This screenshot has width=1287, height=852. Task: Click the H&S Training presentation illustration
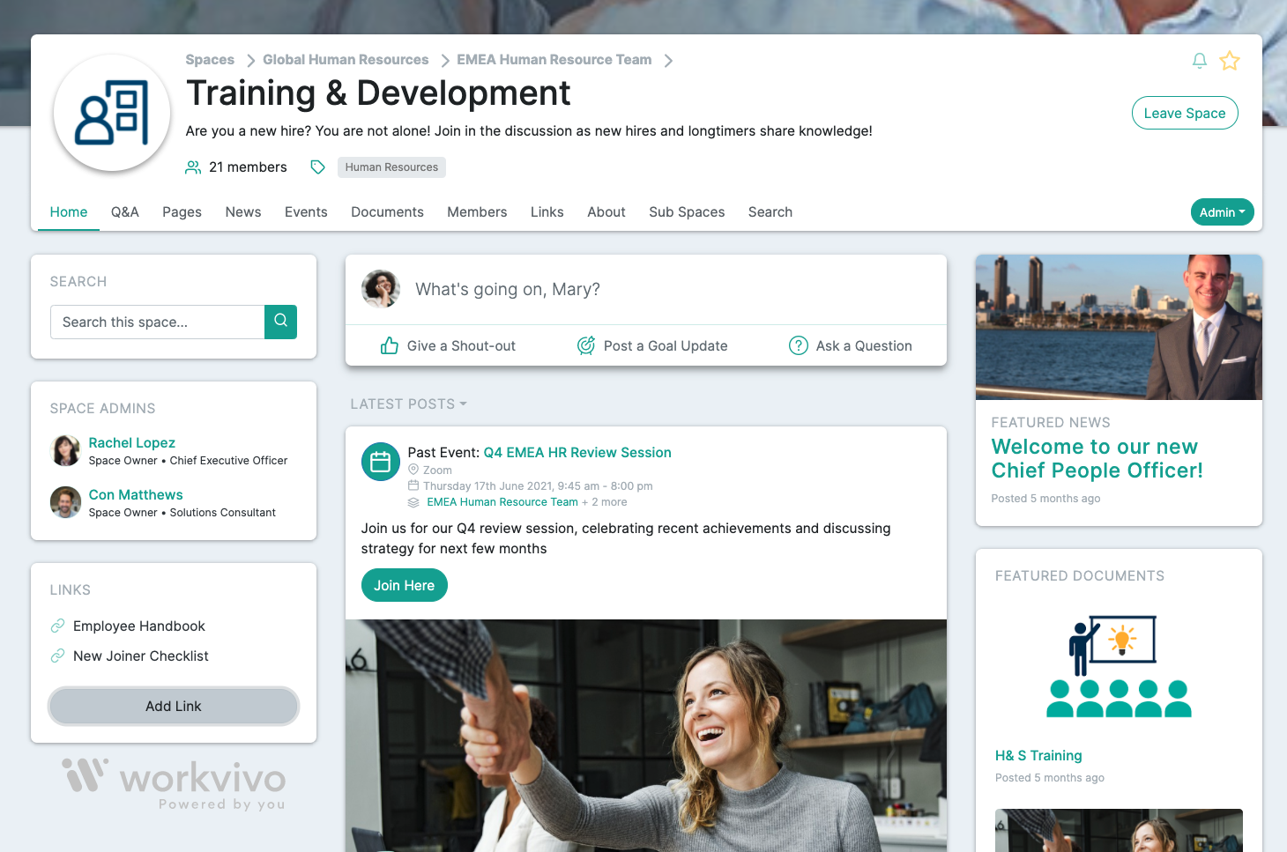click(1119, 666)
